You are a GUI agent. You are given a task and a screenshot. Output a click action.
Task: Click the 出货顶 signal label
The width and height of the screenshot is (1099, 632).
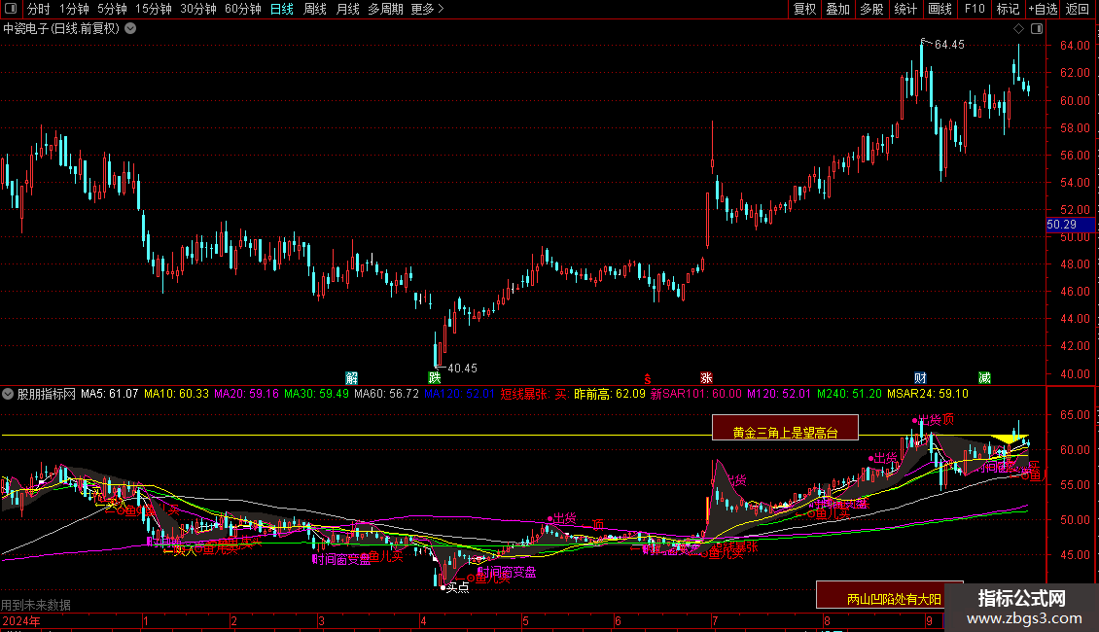[x=935, y=420]
